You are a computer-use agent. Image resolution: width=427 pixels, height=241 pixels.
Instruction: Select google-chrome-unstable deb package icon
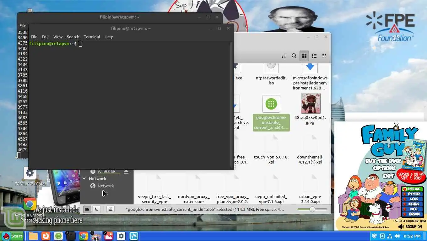[271, 104]
